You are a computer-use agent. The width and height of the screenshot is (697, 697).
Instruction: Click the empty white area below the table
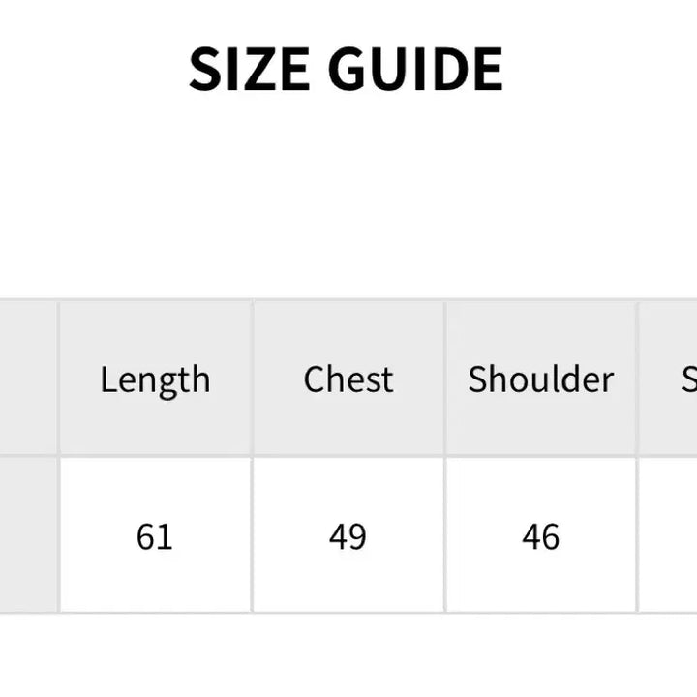(348, 656)
